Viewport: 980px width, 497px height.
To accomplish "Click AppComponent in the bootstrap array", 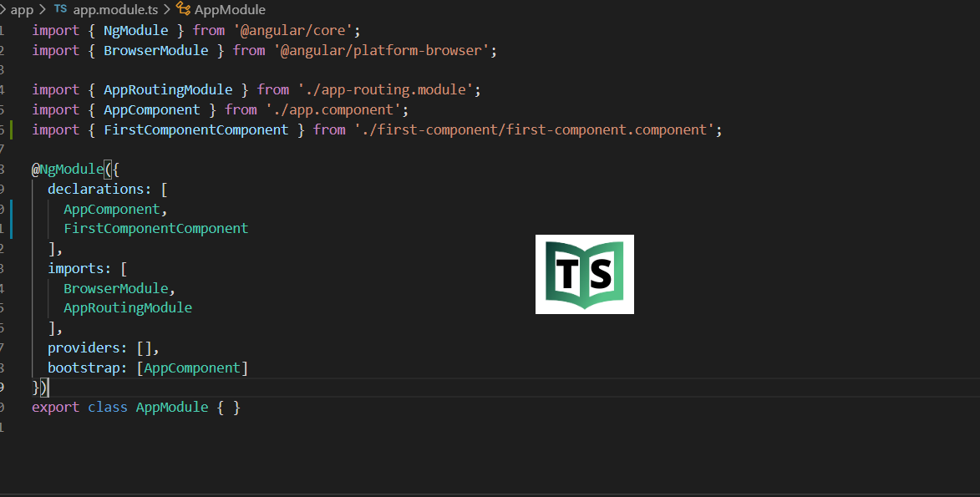I will coord(192,368).
